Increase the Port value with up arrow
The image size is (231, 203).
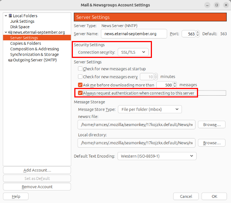[x=198, y=32]
